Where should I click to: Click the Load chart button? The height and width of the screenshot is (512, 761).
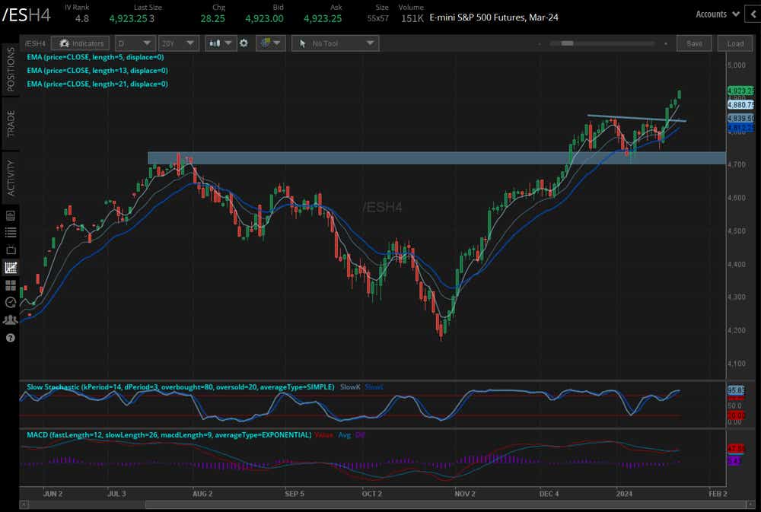coord(735,43)
